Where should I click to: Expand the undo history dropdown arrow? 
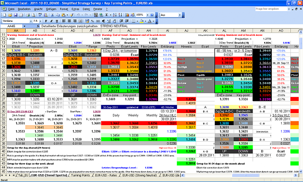(82, 15)
